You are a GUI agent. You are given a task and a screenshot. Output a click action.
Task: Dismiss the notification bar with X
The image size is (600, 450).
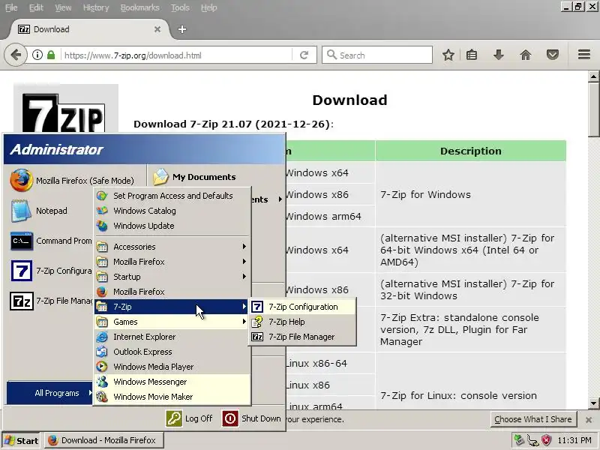[x=589, y=420]
